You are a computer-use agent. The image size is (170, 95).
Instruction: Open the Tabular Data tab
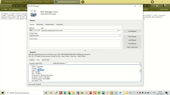45,60
